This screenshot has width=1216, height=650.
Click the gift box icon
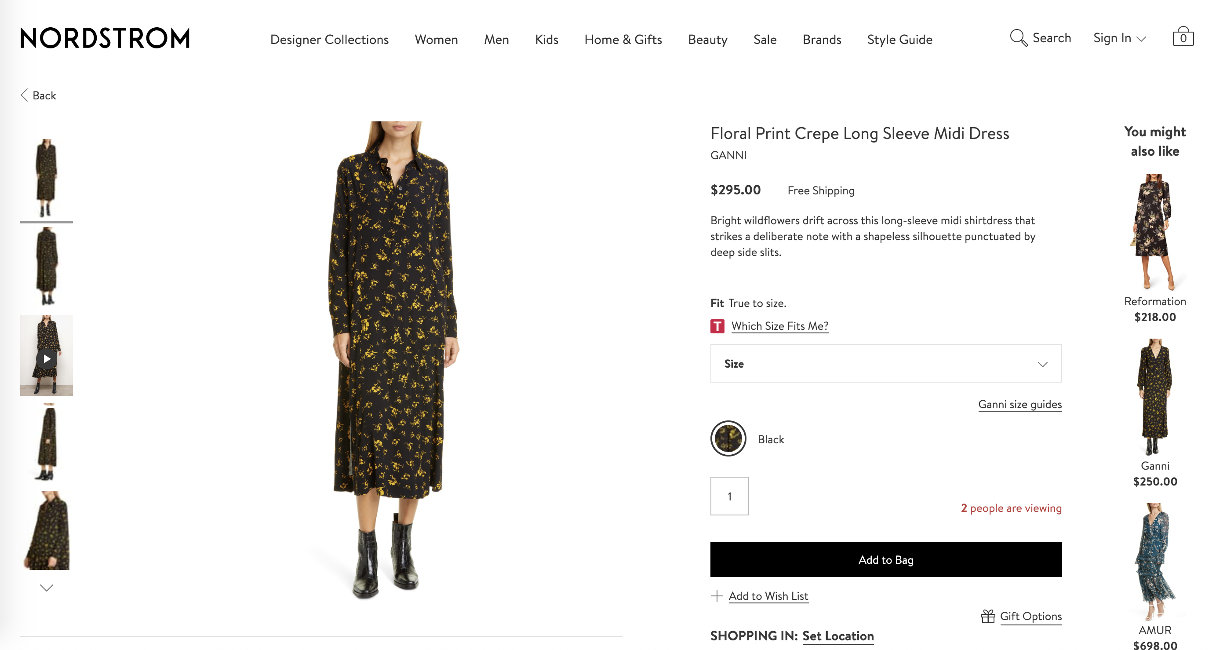pos(987,616)
